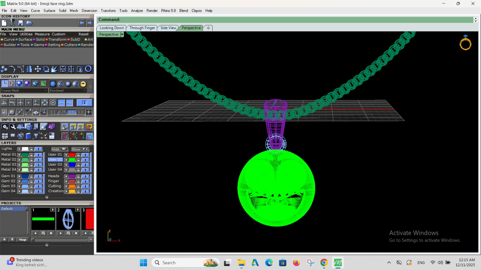Select project thumbnail 2 with the ring
481x270 pixels.
pyautogui.click(x=68, y=219)
